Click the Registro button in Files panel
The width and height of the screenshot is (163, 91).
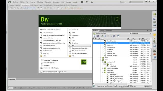point(148,86)
